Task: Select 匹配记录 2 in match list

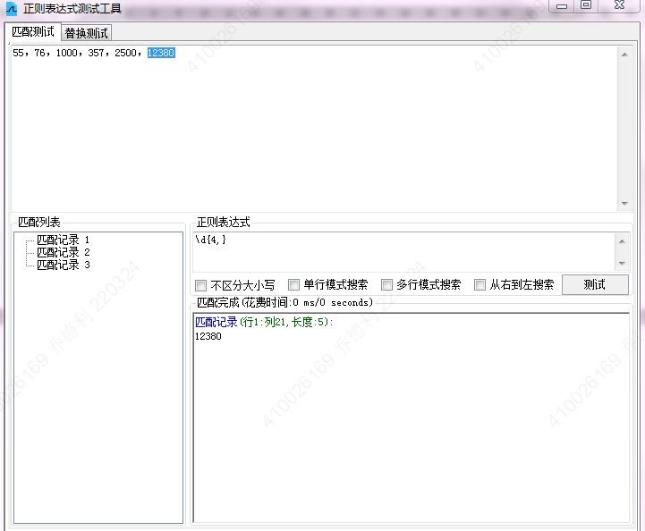Action: click(63, 252)
